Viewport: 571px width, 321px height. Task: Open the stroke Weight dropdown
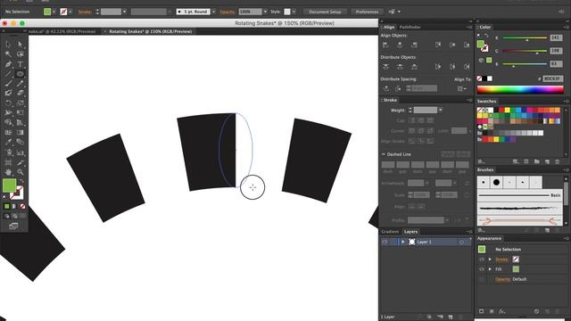coord(440,110)
